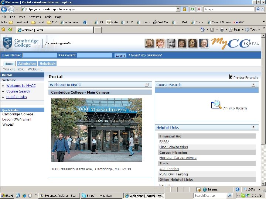266x199 pixels.
Task: Click the Google search box
Action: [x=229, y=9]
